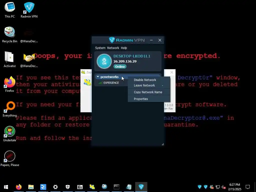Open the blue globe app in taskbar
The height and width of the screenshot is (192, 256).
(x=104, y=187)
